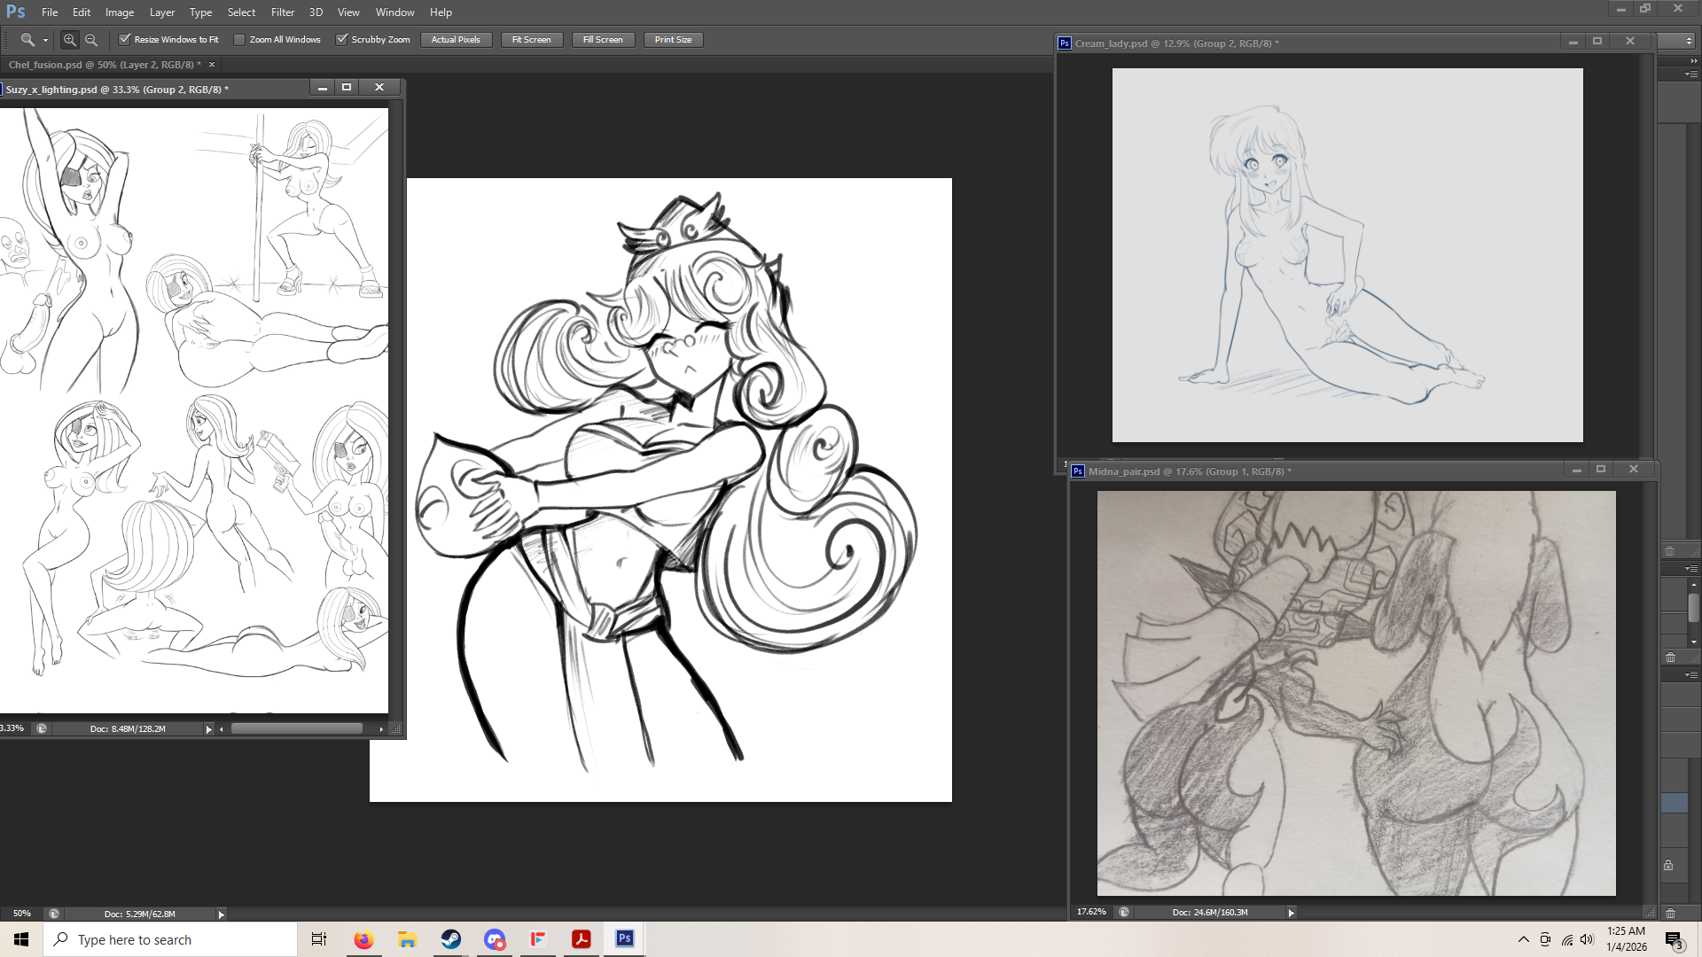Disable Resize Windows to Fit checkbox
The height and width of the screenshot is (957, 1702).
click(125, 40)
